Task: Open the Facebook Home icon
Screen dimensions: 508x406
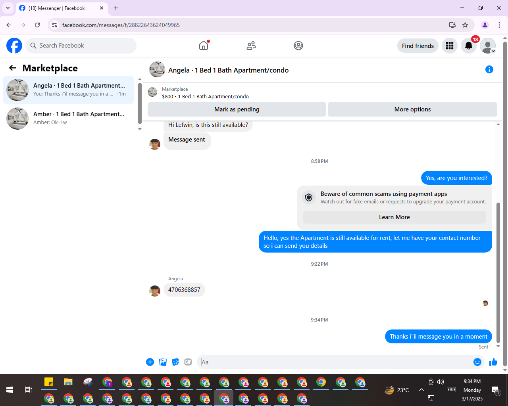Action: pyautogui.click(x=204, y=46)
